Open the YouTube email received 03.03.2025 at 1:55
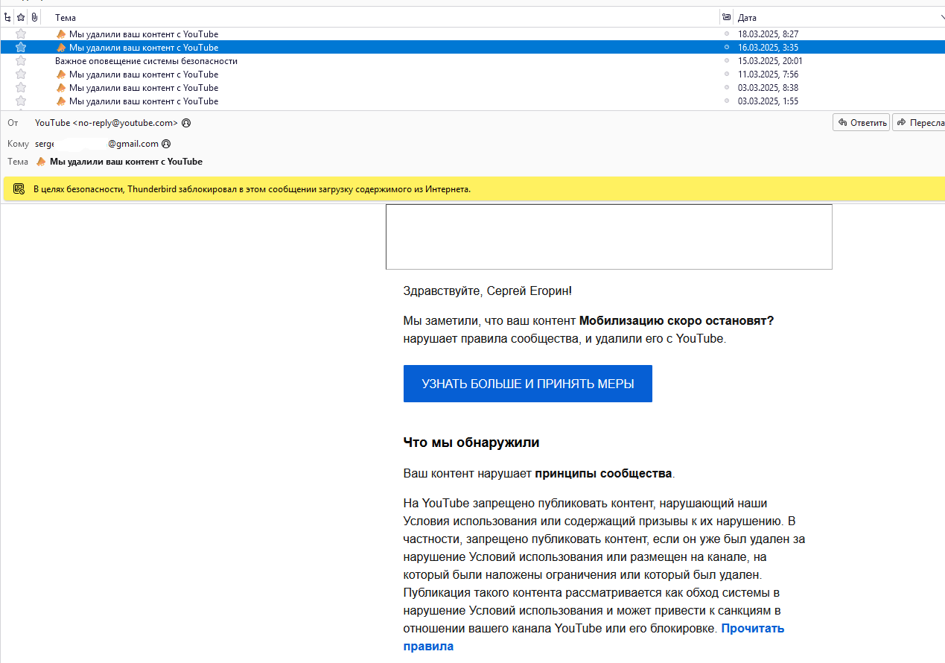The image size is (945, 663). point(144,101)
